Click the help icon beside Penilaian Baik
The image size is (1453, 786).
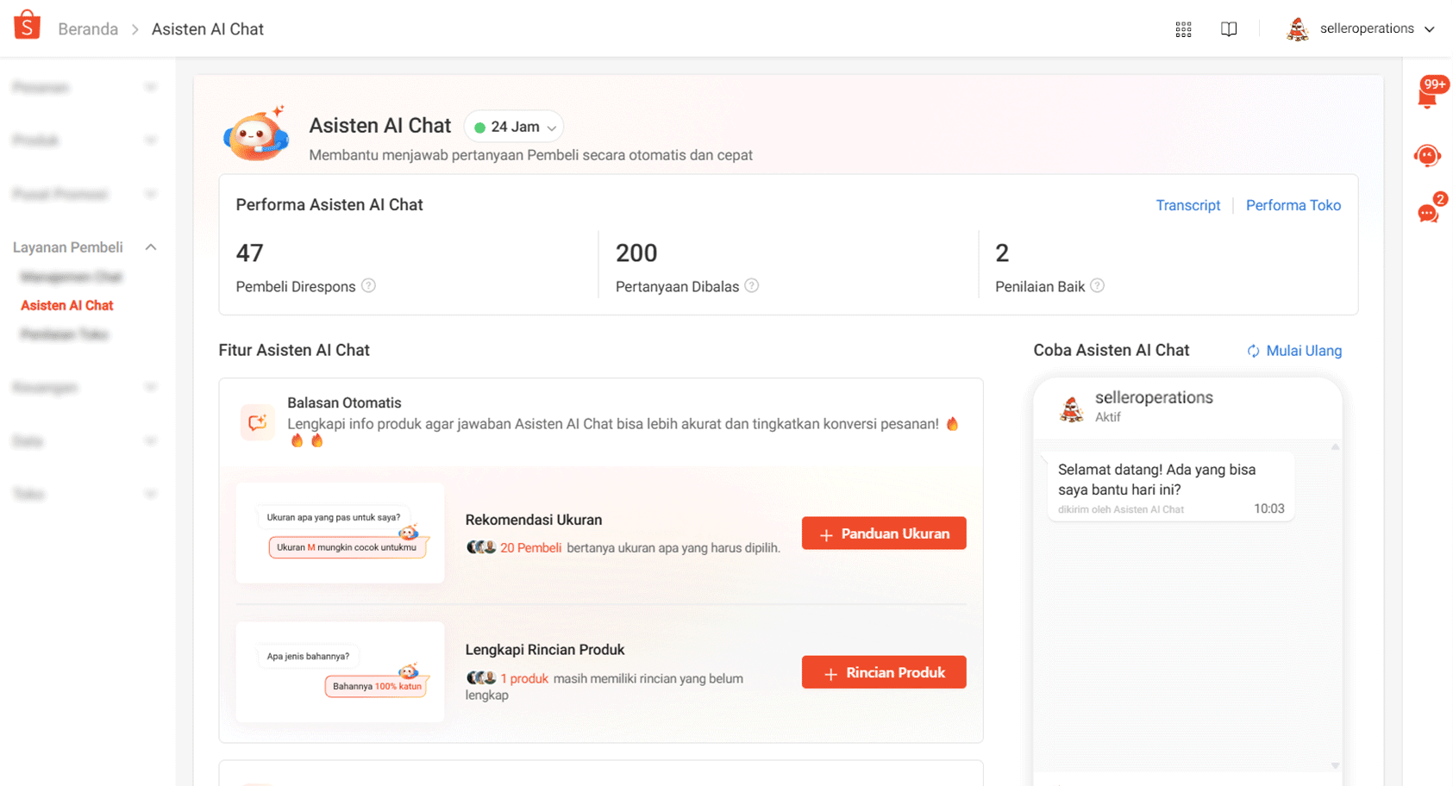1097,285
